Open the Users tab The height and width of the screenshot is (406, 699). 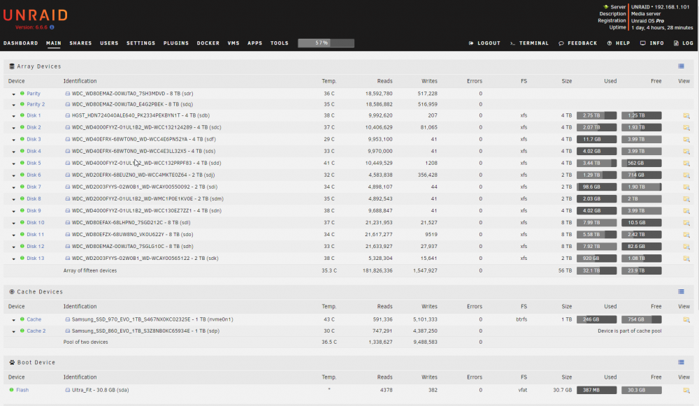click(109, 43)
